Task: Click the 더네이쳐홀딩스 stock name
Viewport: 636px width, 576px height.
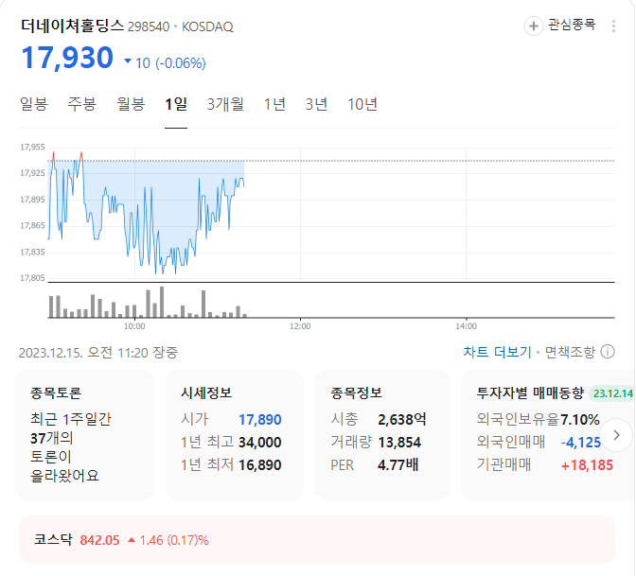Action: pos(72,26)
